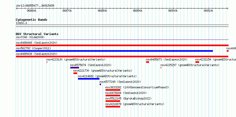Viewport: 236px width, 117px height.
Task: Open the nsv4214682 gnomAD variant label
Action: tap(107, 76)
